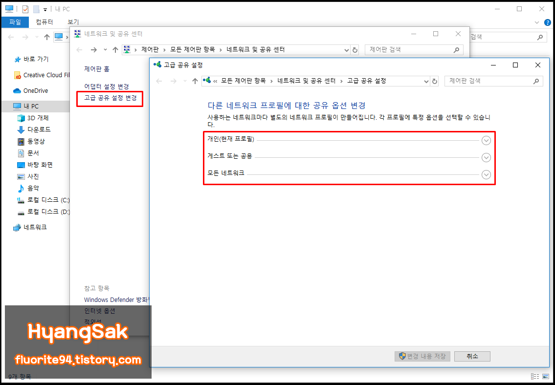Viewport: 555px width, 385px height.
Task: Expand the explorer ribbon chevron
Action: [x=537, y=22]
